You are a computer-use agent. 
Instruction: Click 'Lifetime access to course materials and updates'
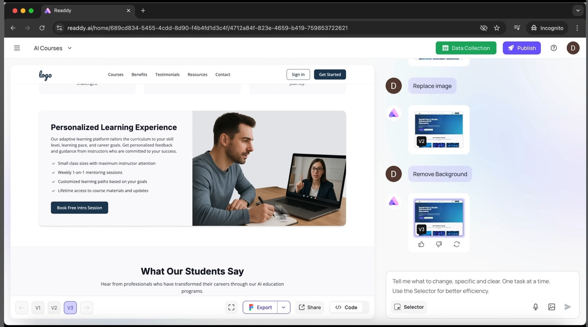point(103,191)
